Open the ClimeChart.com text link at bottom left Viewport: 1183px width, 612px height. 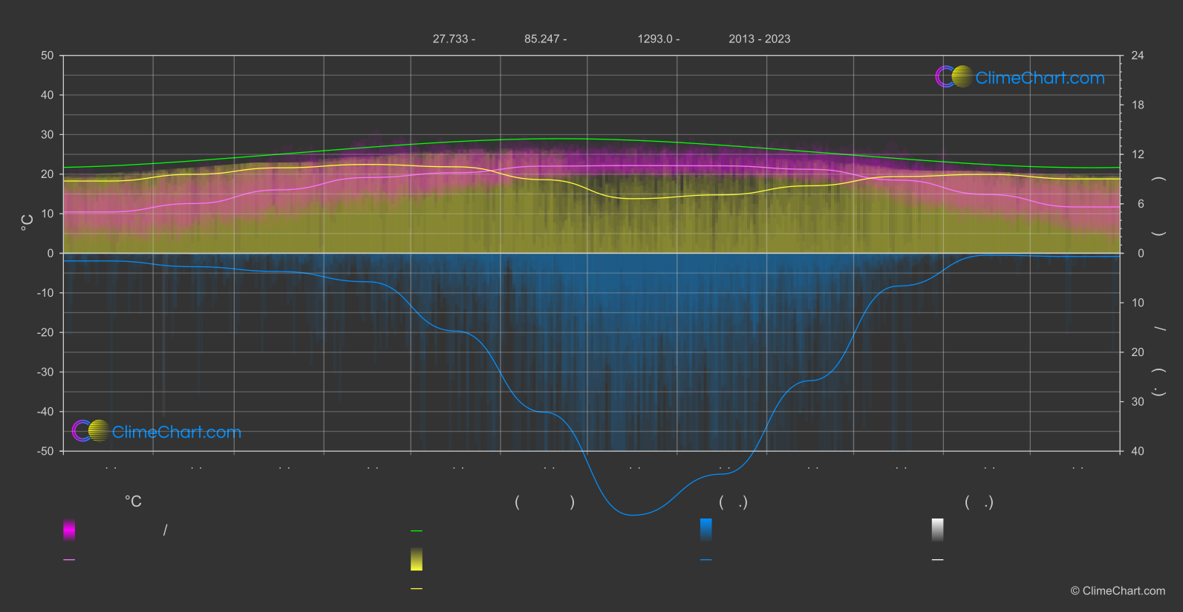(177, 432)
